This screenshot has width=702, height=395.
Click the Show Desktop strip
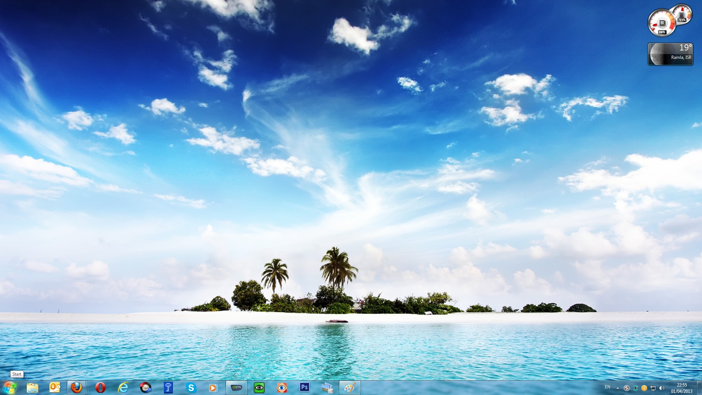pos(699,387)
